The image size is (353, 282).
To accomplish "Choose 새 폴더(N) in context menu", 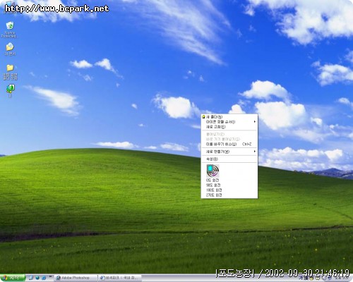I will (x=229, y=117).
